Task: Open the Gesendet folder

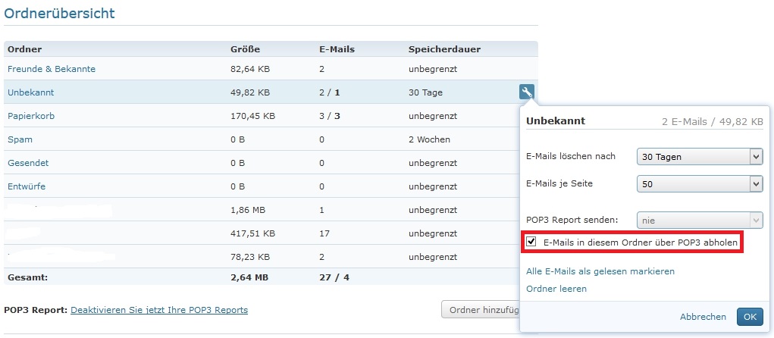Action: click(28, 163)
